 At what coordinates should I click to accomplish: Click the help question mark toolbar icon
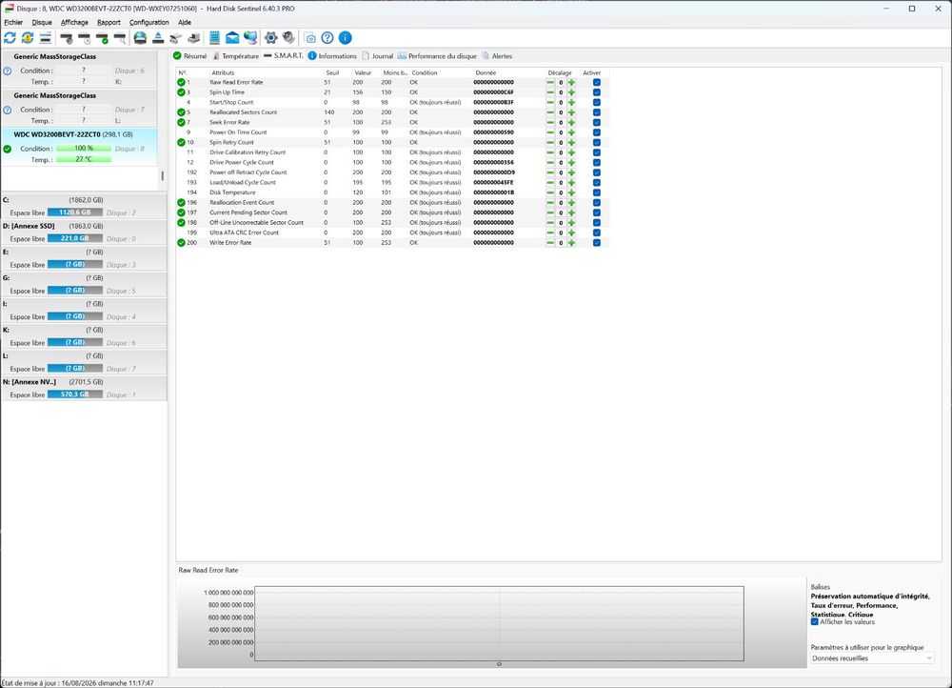[327, 38]
